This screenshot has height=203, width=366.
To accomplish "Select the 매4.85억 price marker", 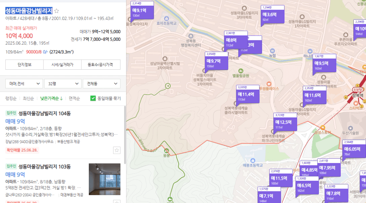I will click(308, 169).
